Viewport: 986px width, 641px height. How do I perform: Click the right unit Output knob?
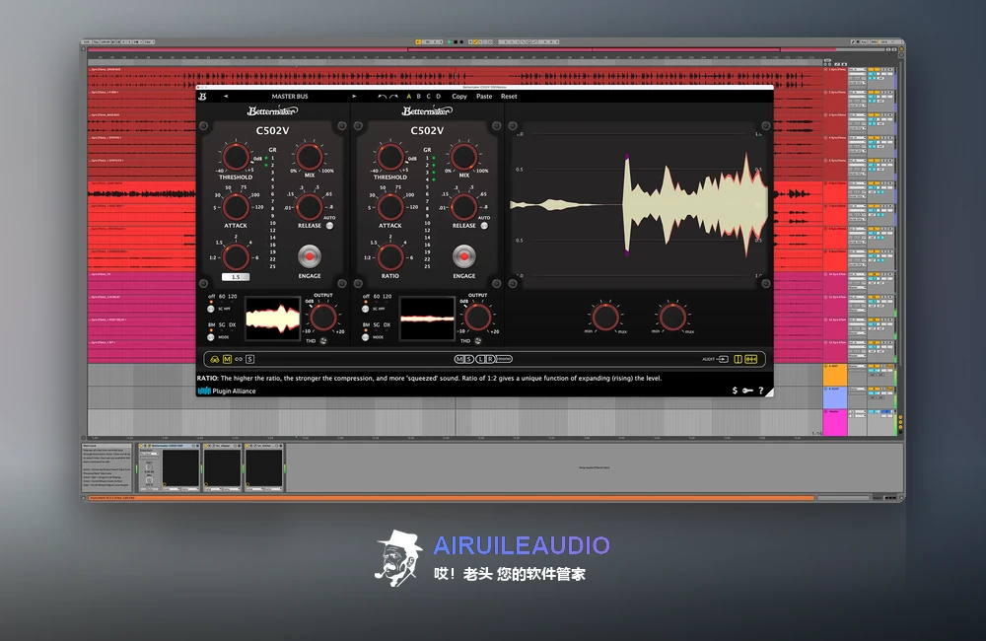(x=478, y=318)
